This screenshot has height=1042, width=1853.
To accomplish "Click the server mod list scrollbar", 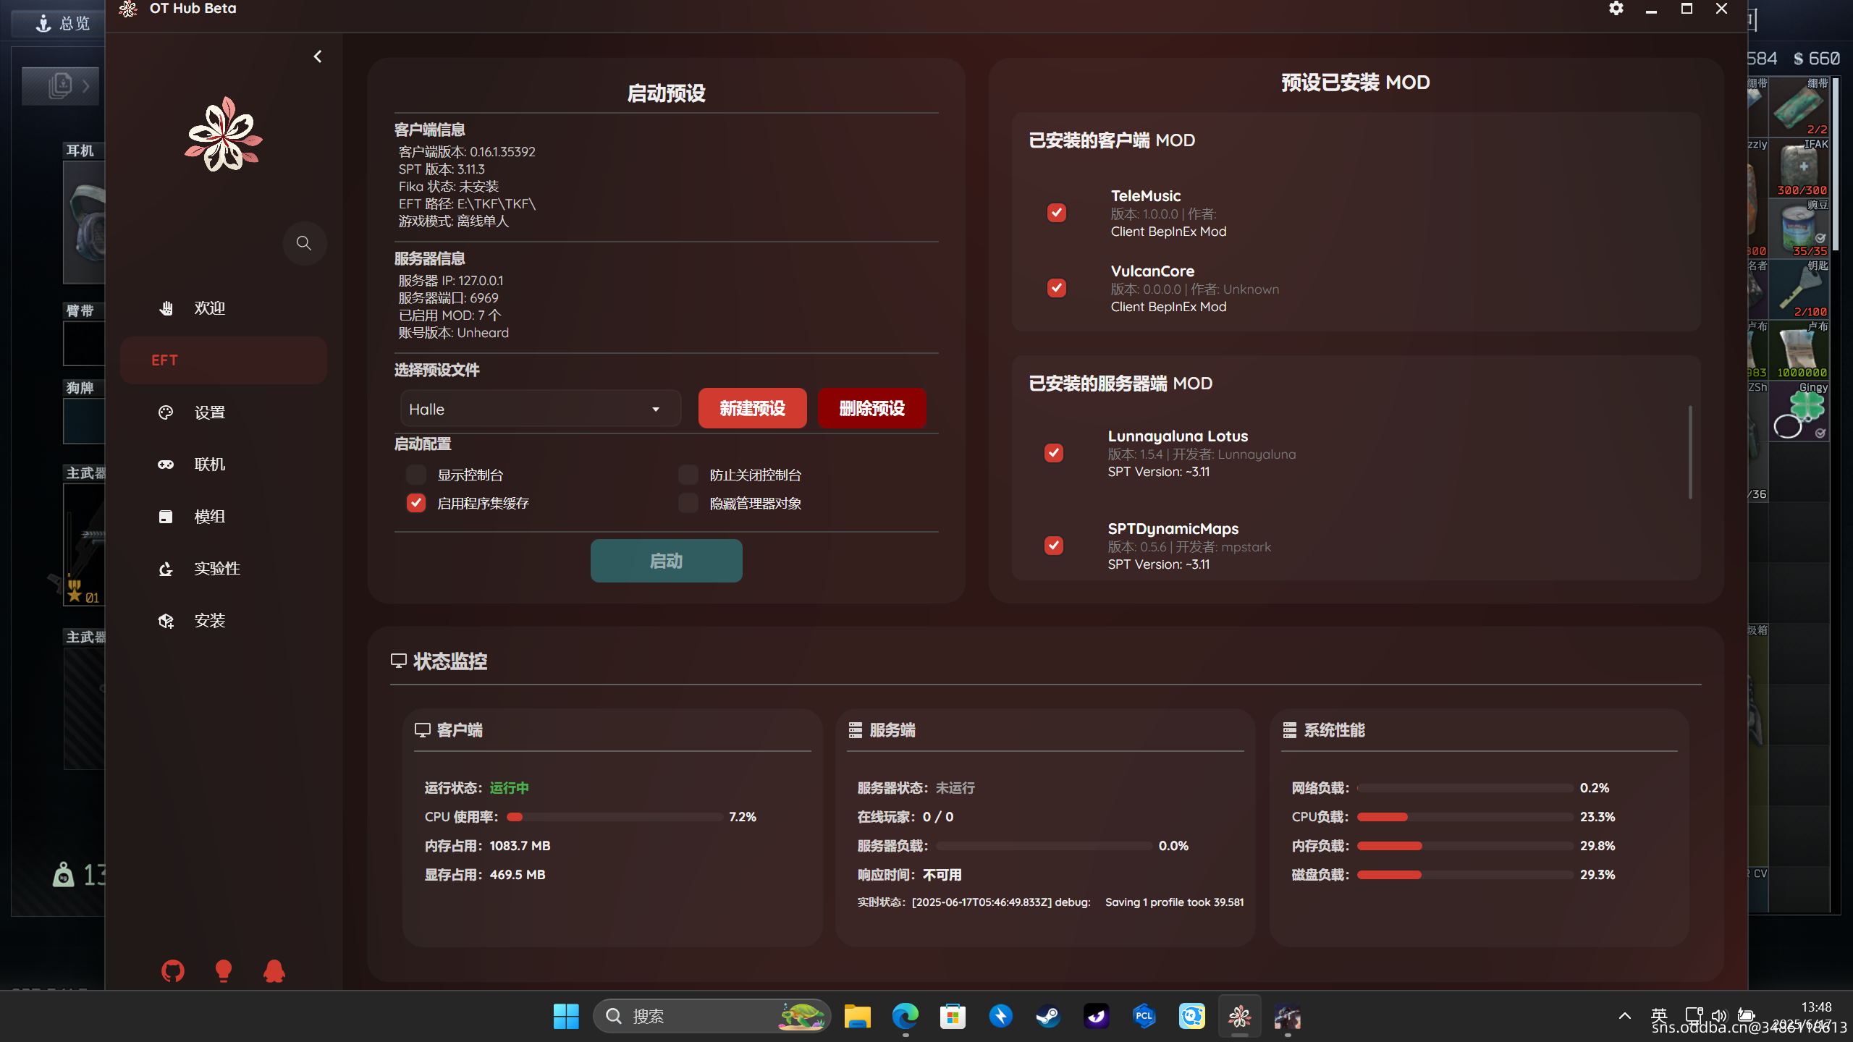I will (x=1690, y=452).
